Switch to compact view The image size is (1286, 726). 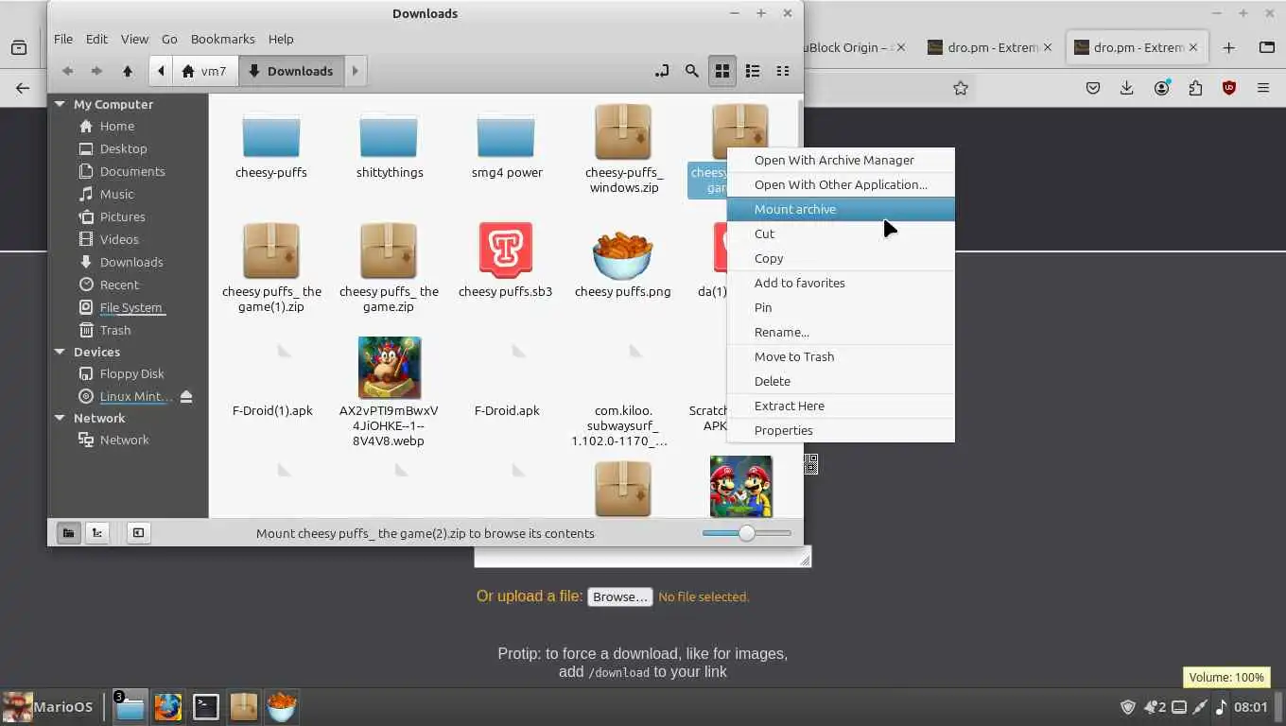(x=783, y=71)
